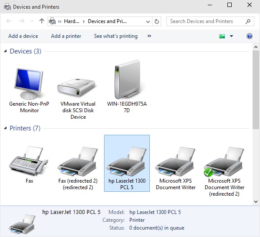Click the search magnifier icon
The height and width of the screenshot is (237, 260).
point(248,21)
